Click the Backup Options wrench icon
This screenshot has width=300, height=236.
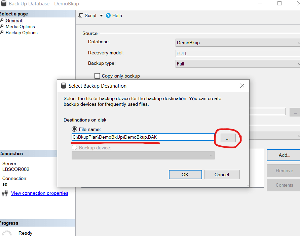tap(2, 33)
